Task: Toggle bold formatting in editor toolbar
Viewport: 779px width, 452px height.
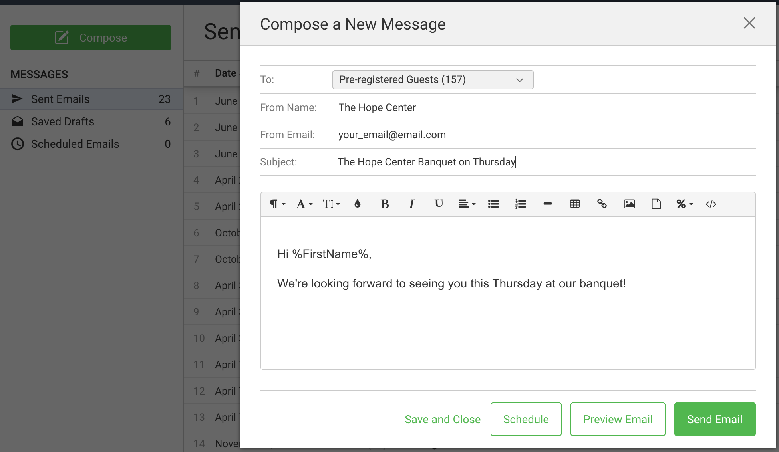Action: (x=384, y=204)
